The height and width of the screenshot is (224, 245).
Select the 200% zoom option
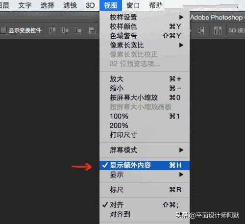point(145,125)
